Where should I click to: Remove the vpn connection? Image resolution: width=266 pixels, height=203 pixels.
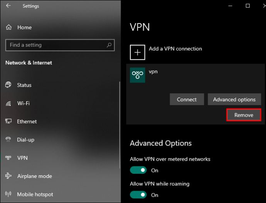pos(244,115)
